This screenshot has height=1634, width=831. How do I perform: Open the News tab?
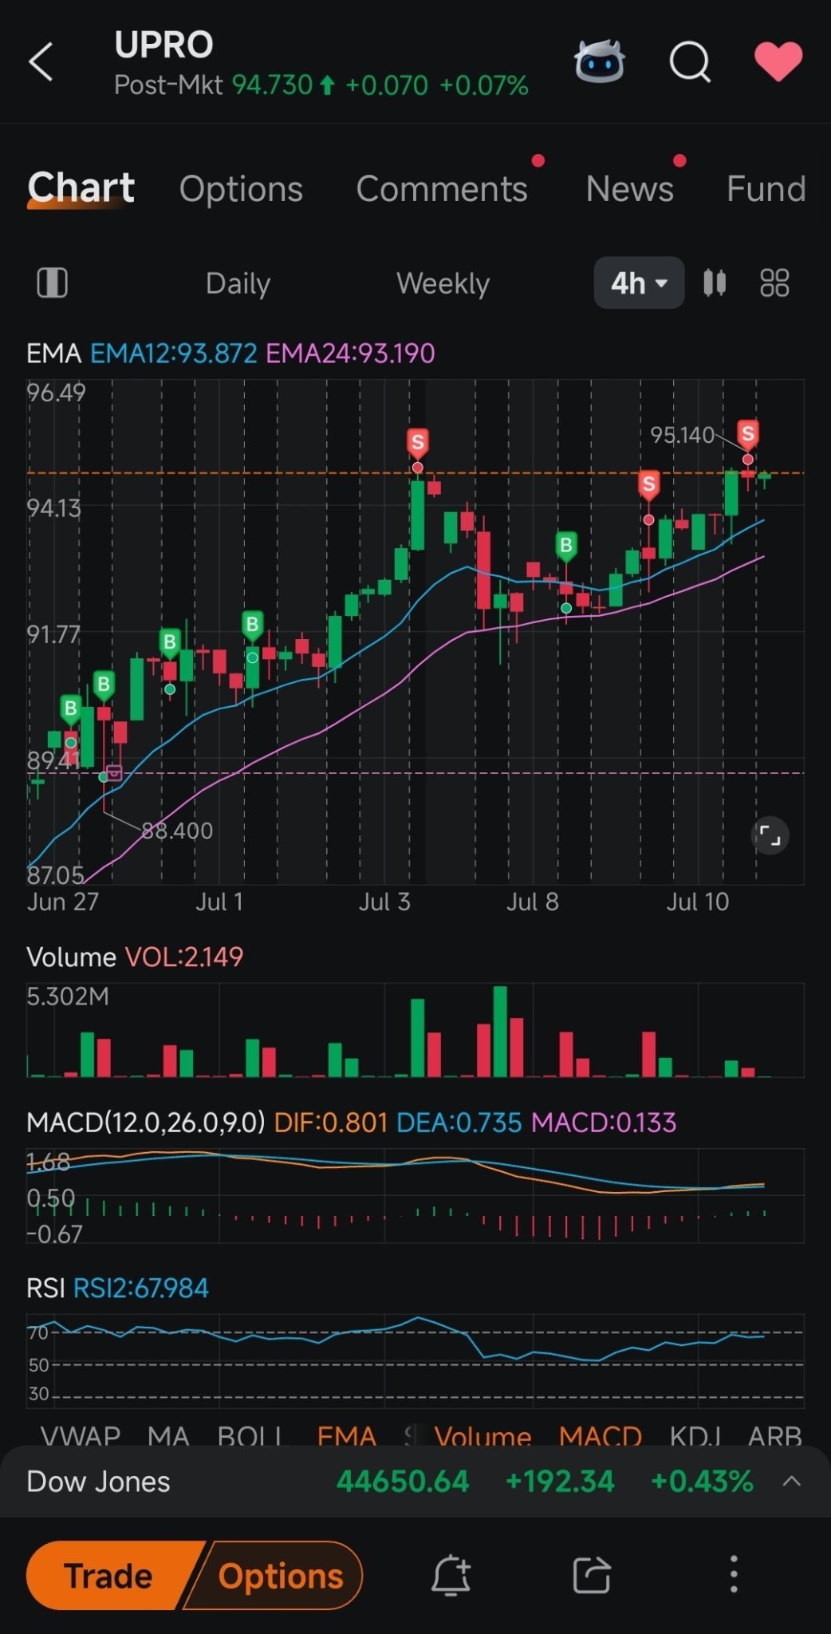pos(629,189)
